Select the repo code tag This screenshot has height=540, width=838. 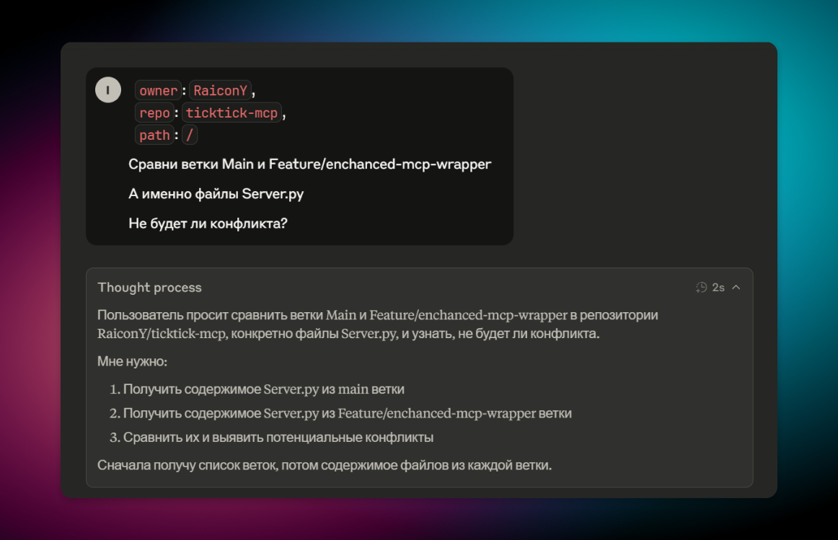coord(154,112)
